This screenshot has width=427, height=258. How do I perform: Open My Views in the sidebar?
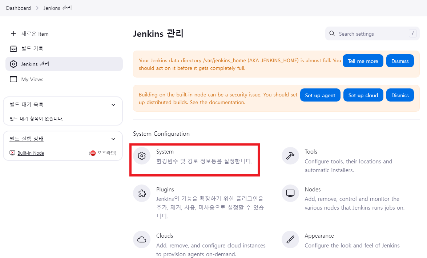pyautogui.click(x=64, y=79)
